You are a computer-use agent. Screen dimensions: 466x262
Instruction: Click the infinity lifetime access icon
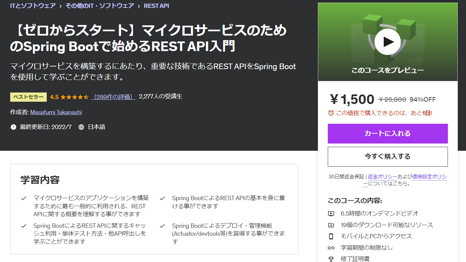coord(331,248)
